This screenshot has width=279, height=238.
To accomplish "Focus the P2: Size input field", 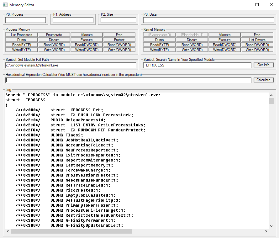I will [x=118, y=20].
